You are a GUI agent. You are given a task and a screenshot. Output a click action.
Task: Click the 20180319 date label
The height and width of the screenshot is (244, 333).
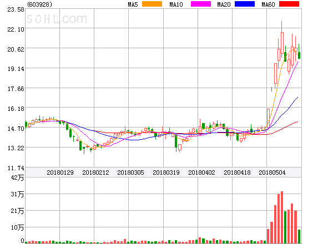pos(166,172)
